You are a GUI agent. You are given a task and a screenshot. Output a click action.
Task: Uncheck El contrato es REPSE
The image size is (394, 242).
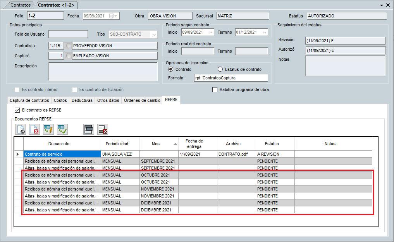click(x=17, y=110)
